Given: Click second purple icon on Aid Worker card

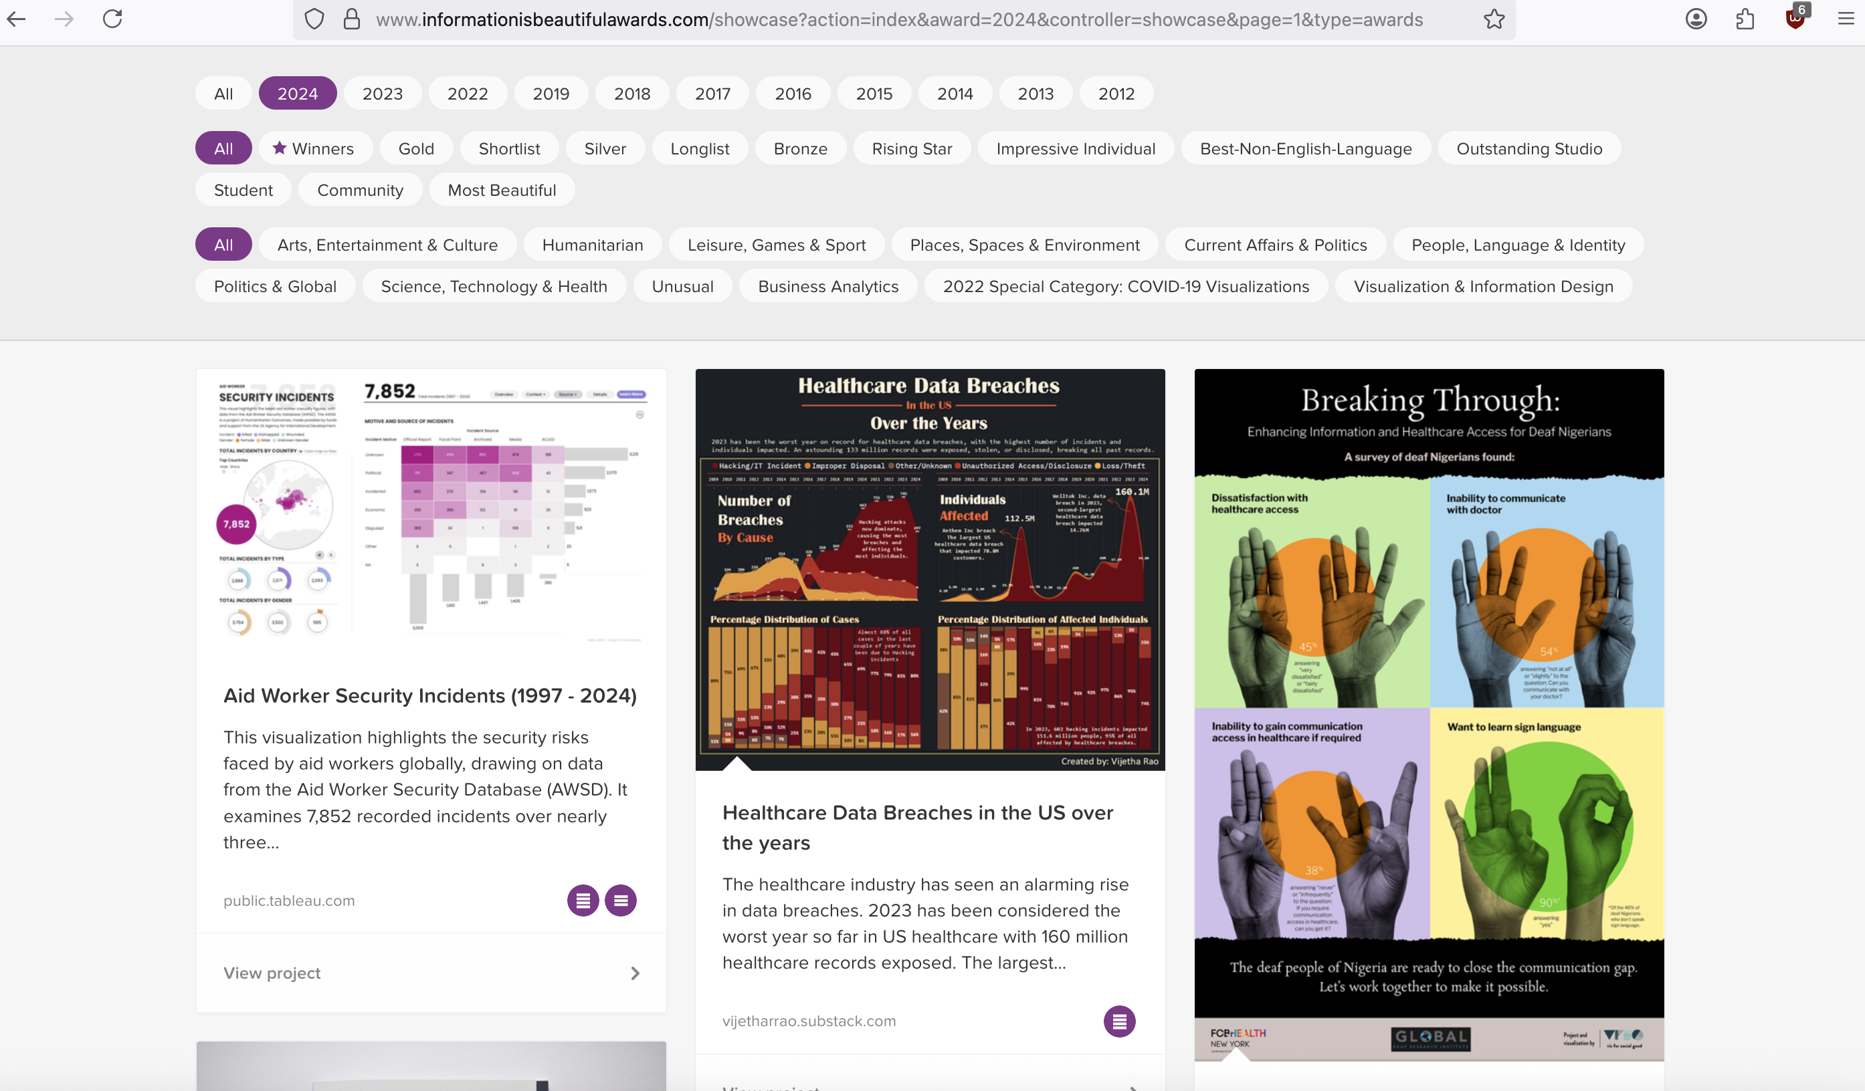Looking at the screenshot, I should click(621, 900).
